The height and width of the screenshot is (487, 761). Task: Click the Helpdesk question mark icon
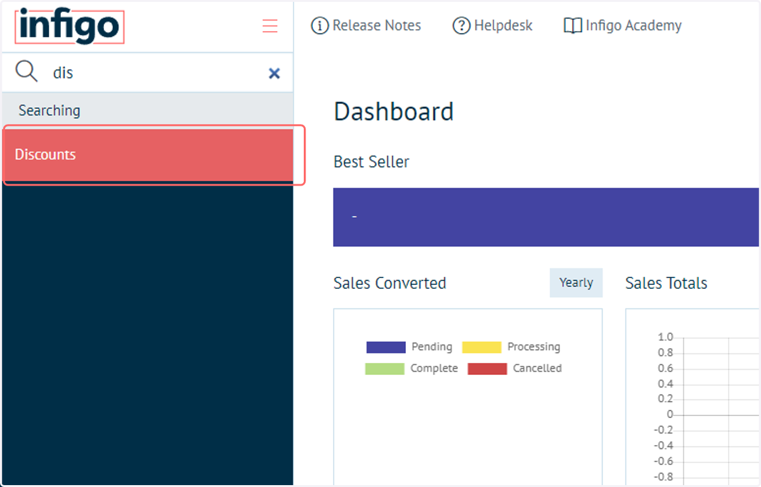(461, 26)
